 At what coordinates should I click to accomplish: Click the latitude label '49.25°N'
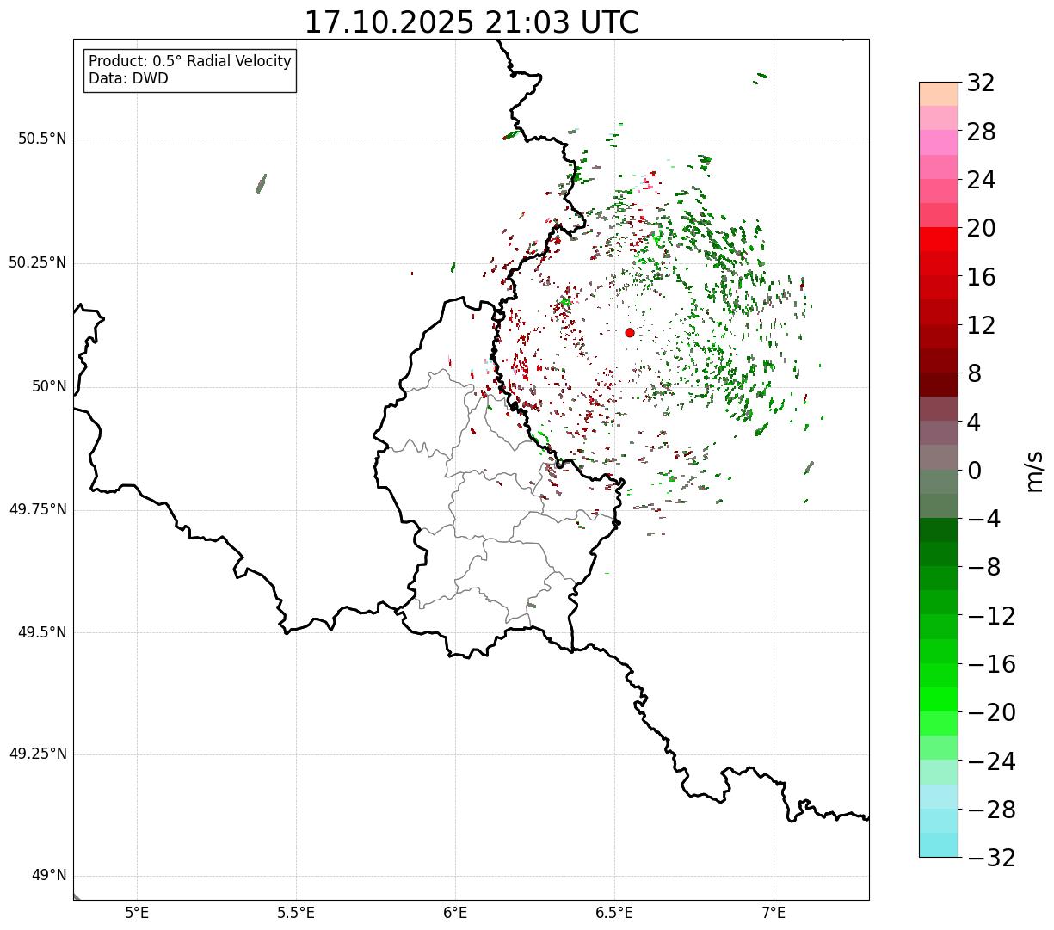tap(37, 754)
